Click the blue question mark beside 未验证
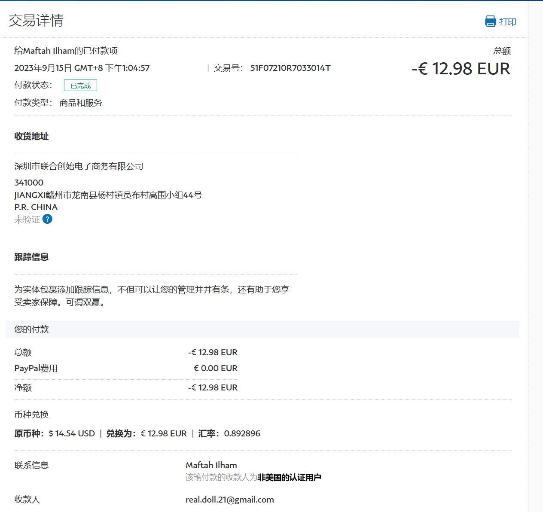Image resolution: width=543 pixels, height=512 pixels. (48, 219)
